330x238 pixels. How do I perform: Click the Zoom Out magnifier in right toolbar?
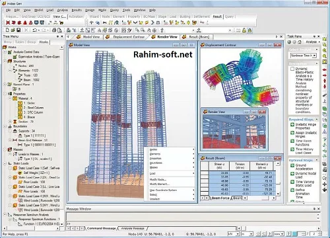click(x=325, y=56)
